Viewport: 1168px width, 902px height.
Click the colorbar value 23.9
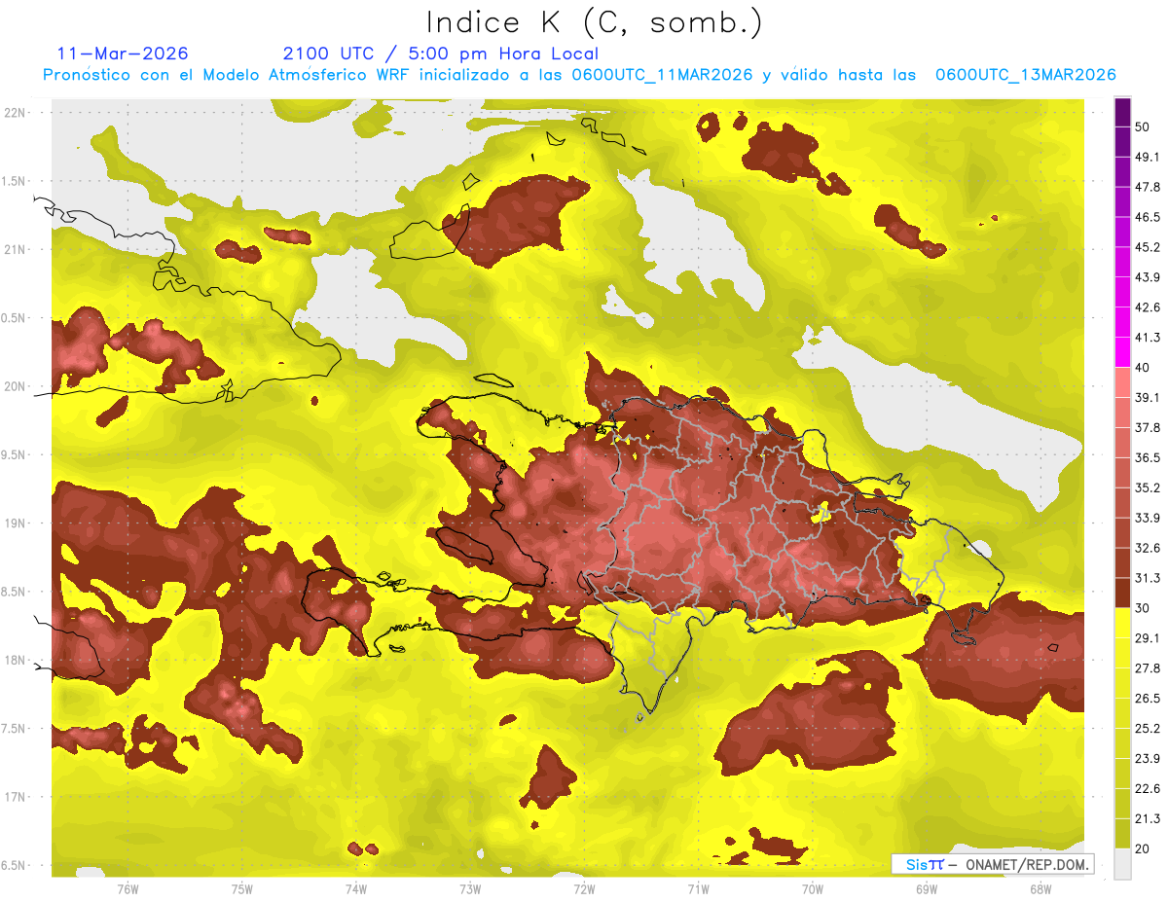point(1148,759)
